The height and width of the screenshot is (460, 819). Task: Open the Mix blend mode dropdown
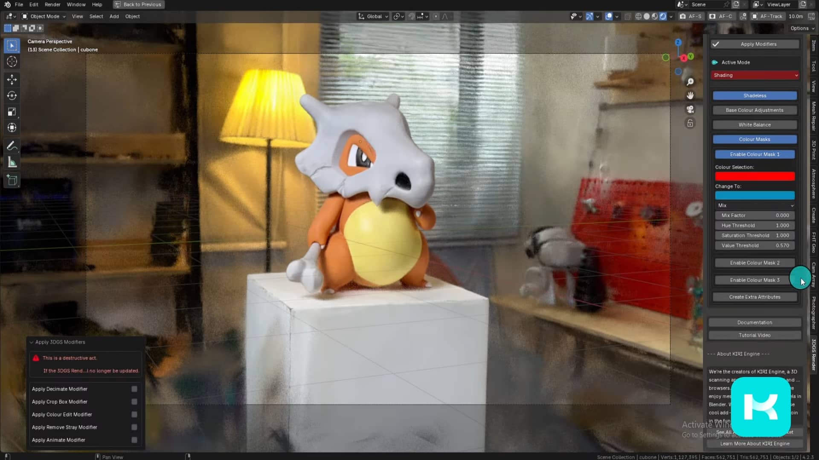(x=754, y=205)
